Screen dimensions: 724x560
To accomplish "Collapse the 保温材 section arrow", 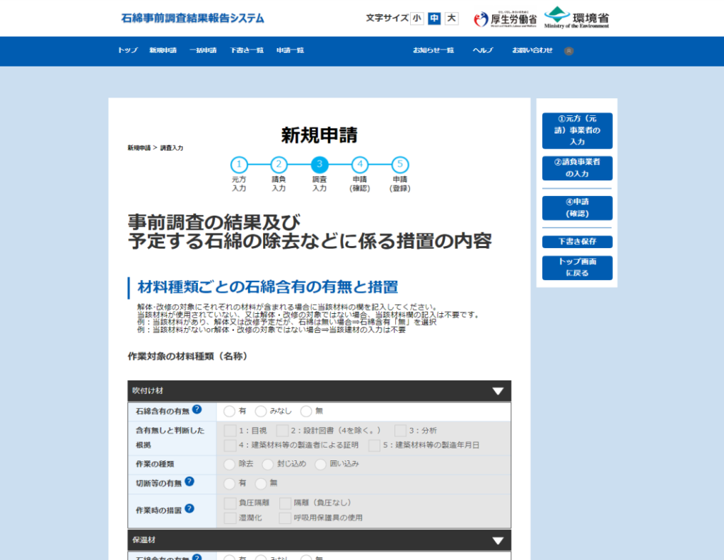I will tap(498, 540).
